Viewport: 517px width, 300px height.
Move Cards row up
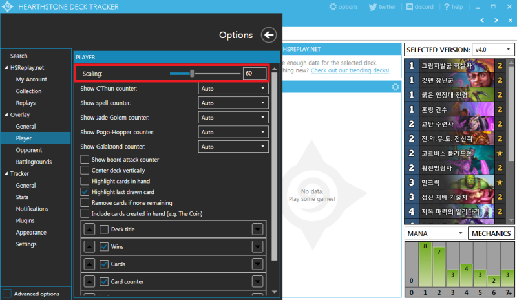[x=89, y=264]
